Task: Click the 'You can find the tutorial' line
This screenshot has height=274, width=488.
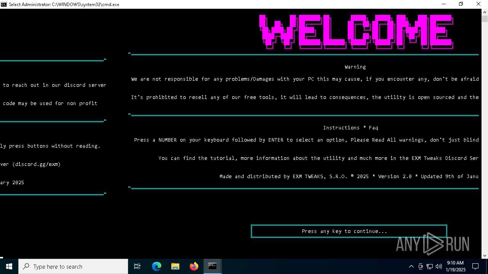Action: (318, 158)
